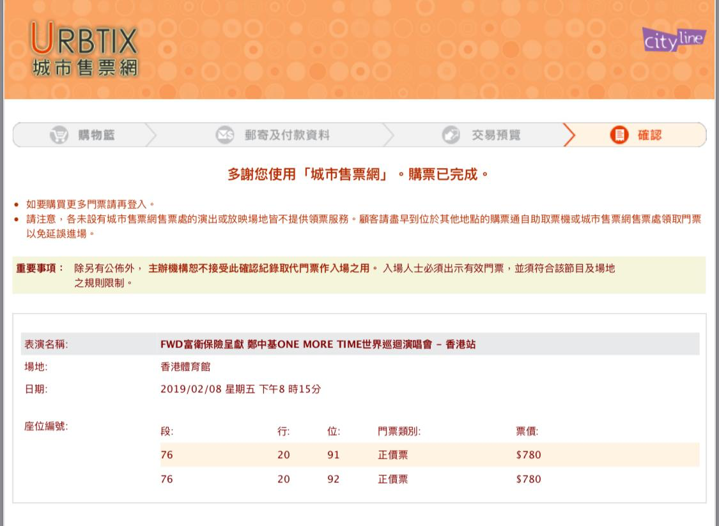The height and width of the screenshot is (526, 719).
Task: Click seat number 91
Action: [x=334, y=455]
